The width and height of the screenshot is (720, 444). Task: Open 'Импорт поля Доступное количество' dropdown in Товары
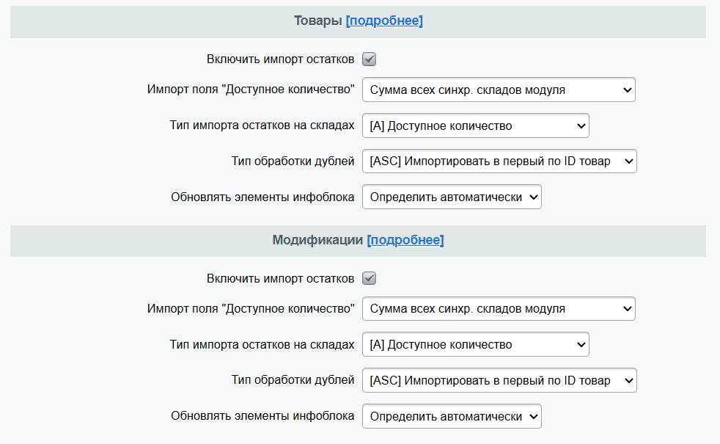pyautogui.click(x=499, y=90)
